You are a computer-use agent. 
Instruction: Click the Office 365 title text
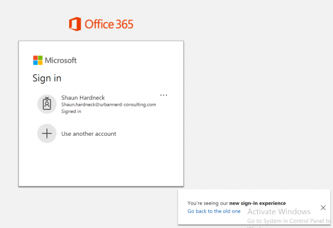coord(109,24)
